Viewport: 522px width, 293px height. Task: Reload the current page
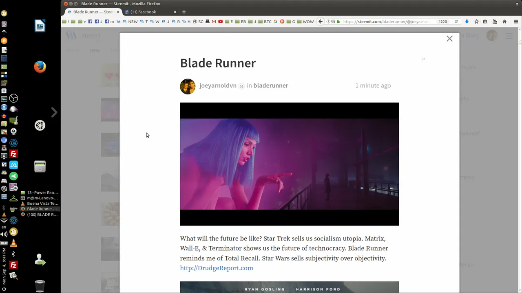pos(456,22)
